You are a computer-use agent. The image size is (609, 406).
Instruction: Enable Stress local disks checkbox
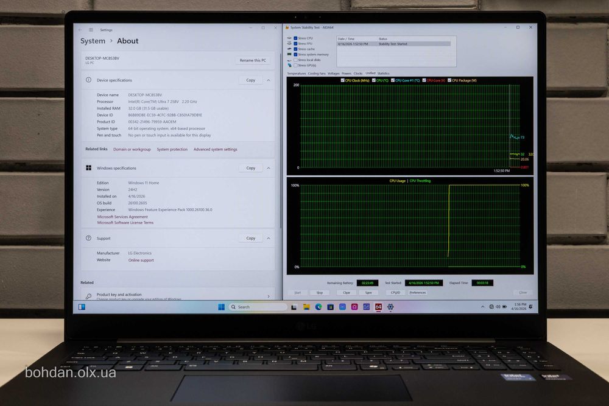tap(295, 60)
